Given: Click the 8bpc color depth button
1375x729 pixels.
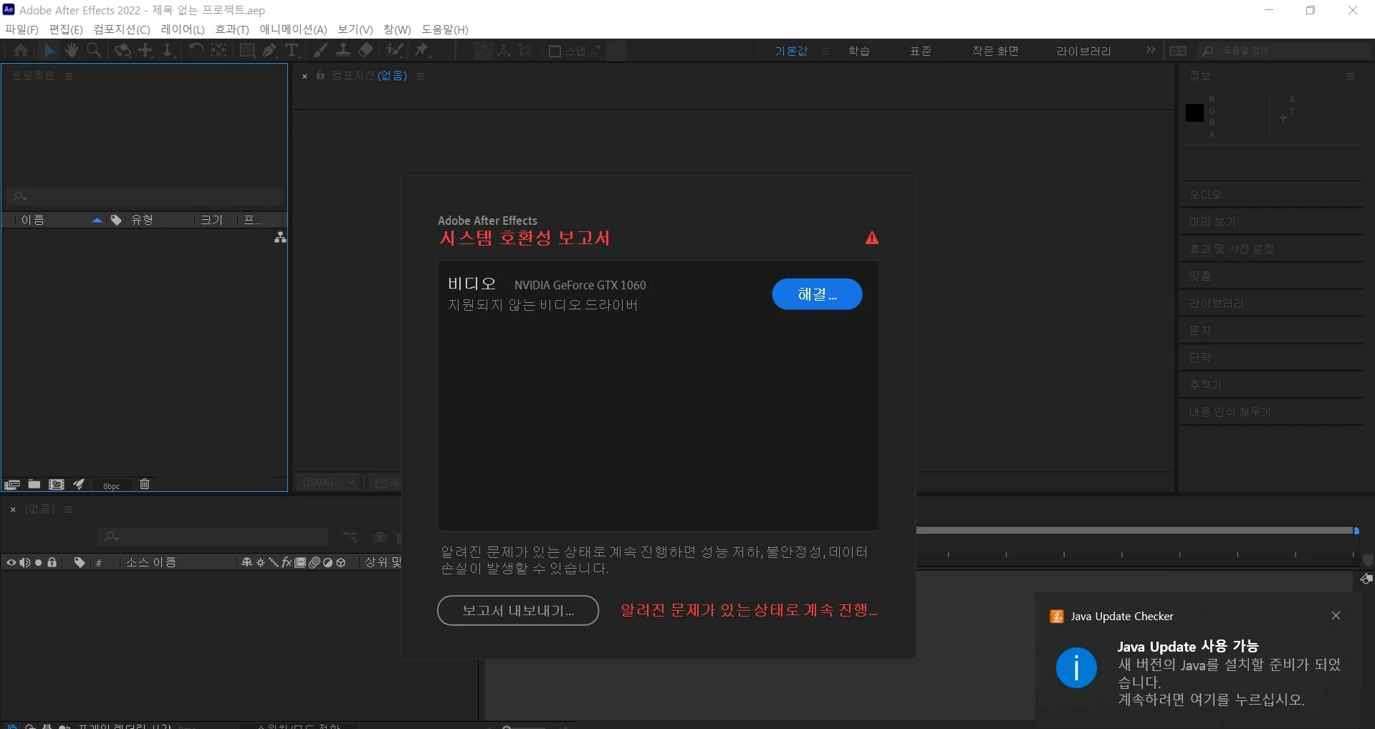Looking at the screenshot, I should click(x=112, y=486).
